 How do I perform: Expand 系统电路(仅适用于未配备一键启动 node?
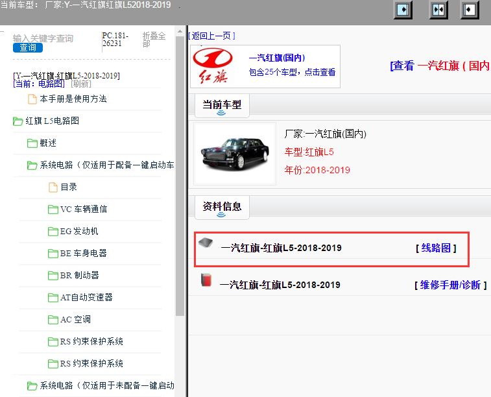pos(107,386)
